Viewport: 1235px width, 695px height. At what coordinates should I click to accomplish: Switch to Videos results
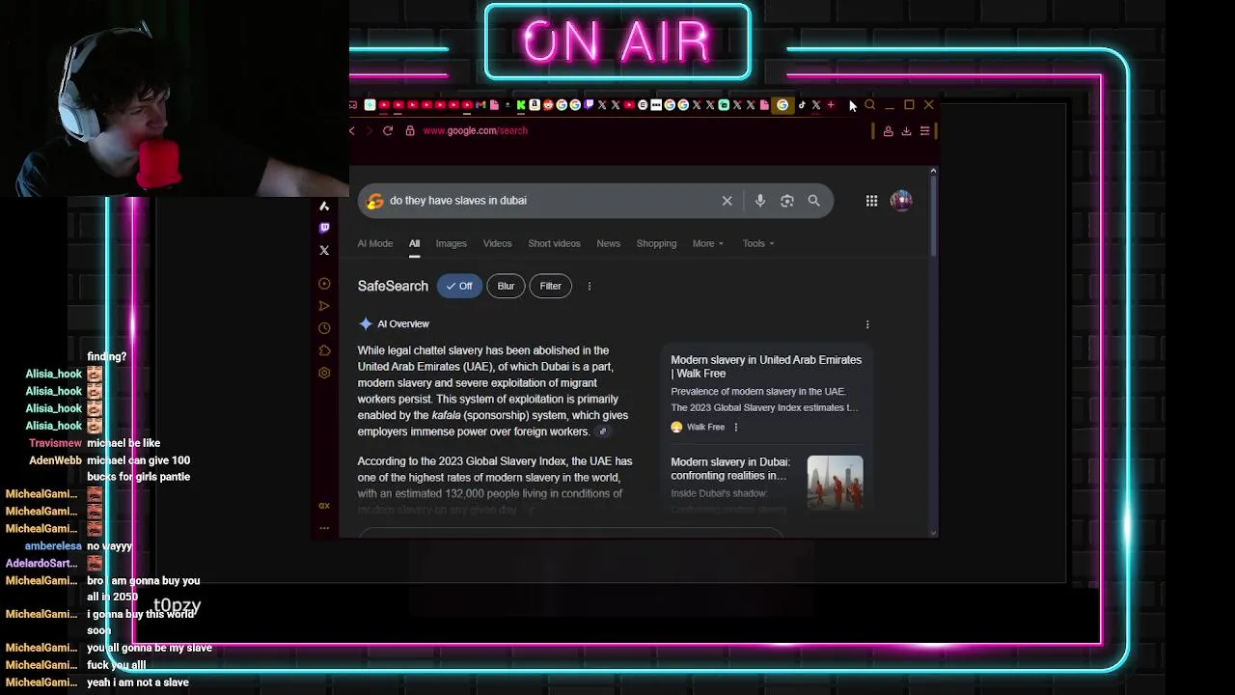tap(497, 243)
